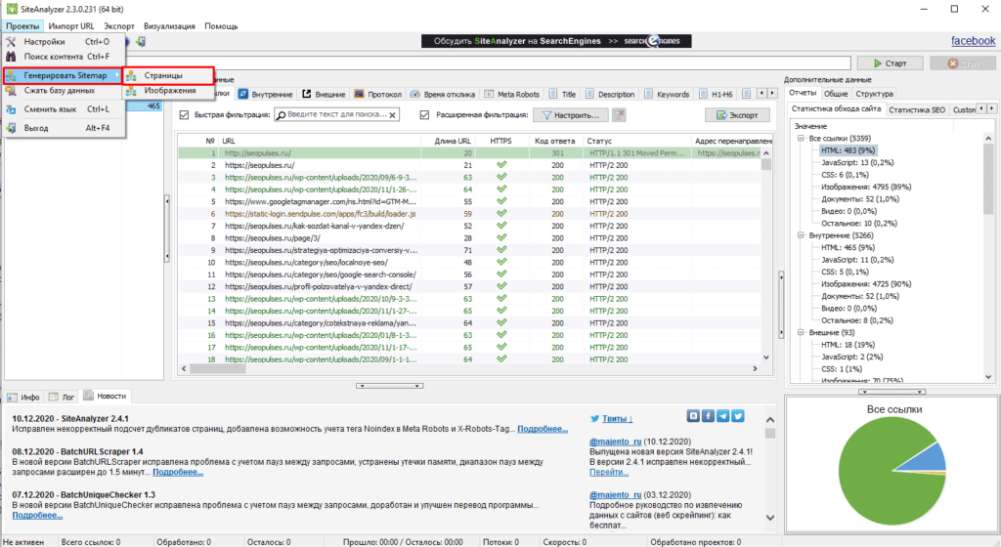Open the Description tab

coord(610,94)
